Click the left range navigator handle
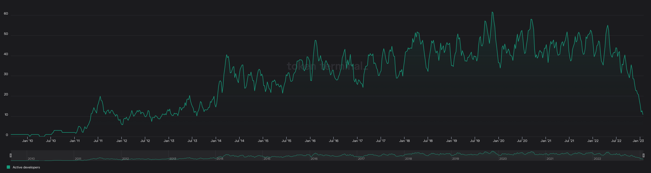Viewport: 651px width, 173px height. tap(11, 155)
